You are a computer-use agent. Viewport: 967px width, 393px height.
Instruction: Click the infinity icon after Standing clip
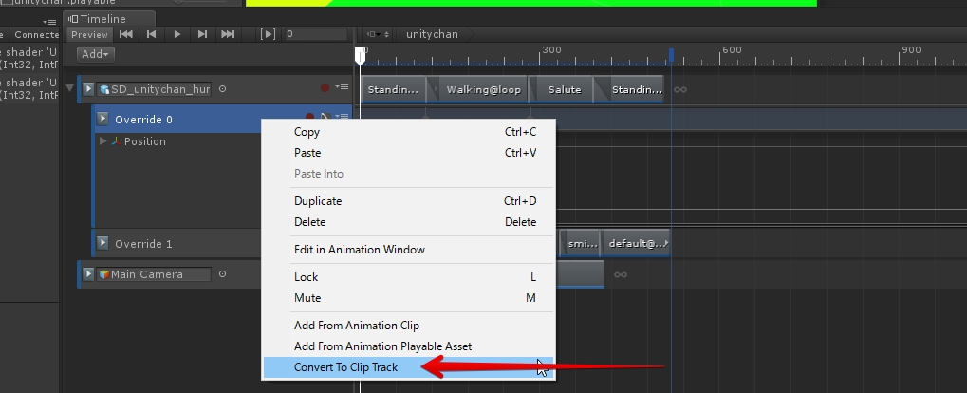(680, 89)
